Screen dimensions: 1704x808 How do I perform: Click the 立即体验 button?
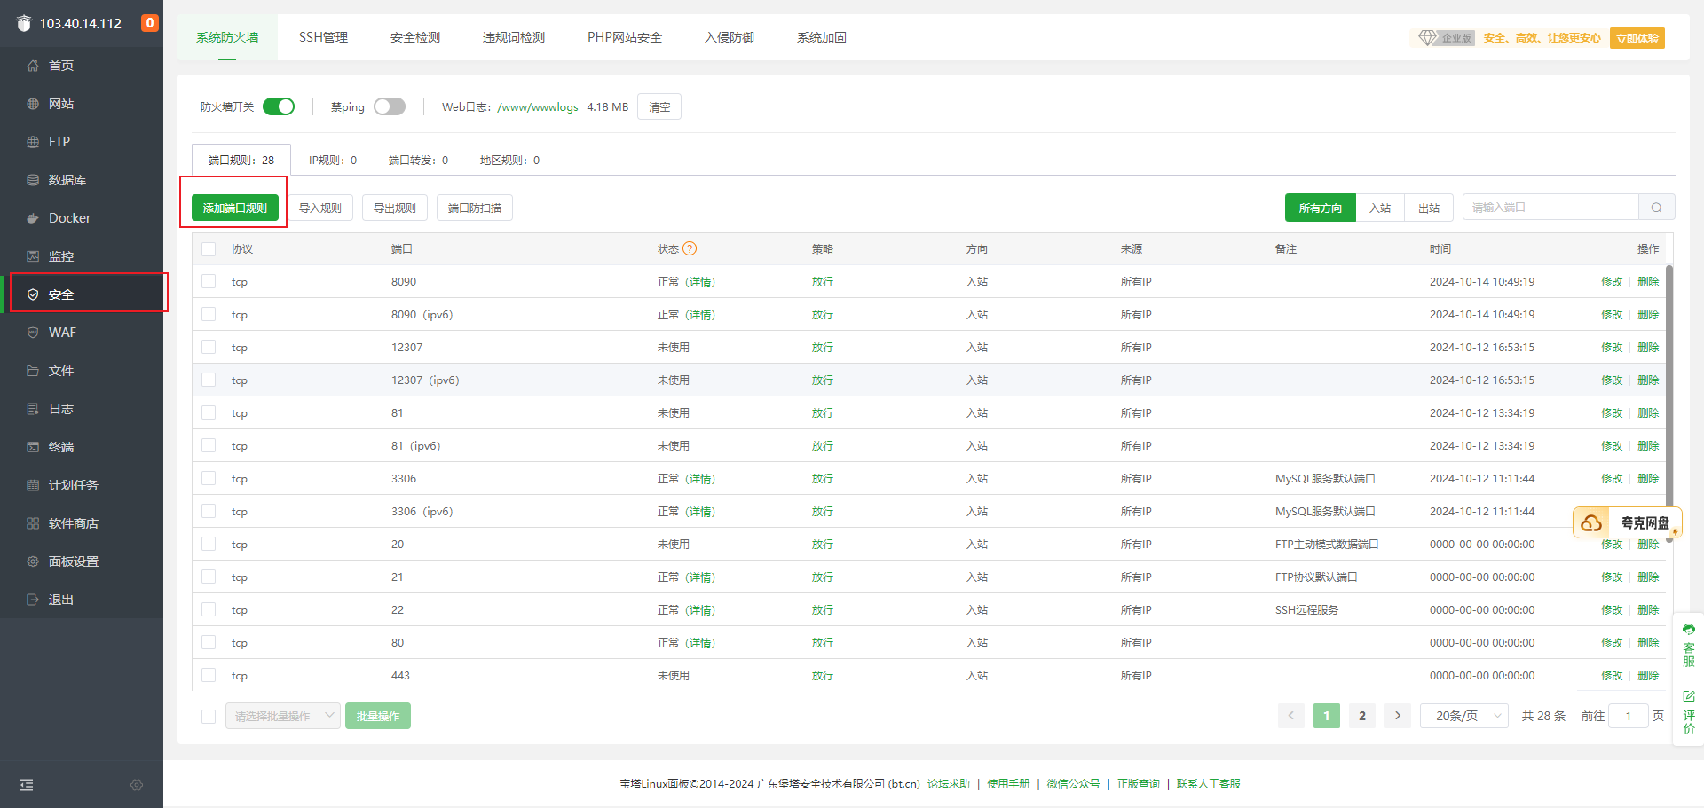coord(1637,38)
